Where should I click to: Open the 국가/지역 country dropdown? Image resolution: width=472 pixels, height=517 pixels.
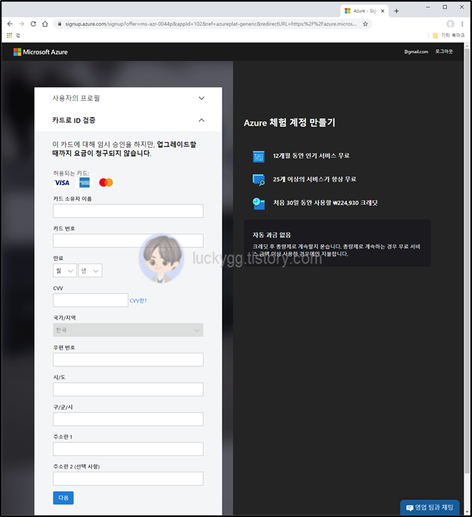[x=128, y=330]
